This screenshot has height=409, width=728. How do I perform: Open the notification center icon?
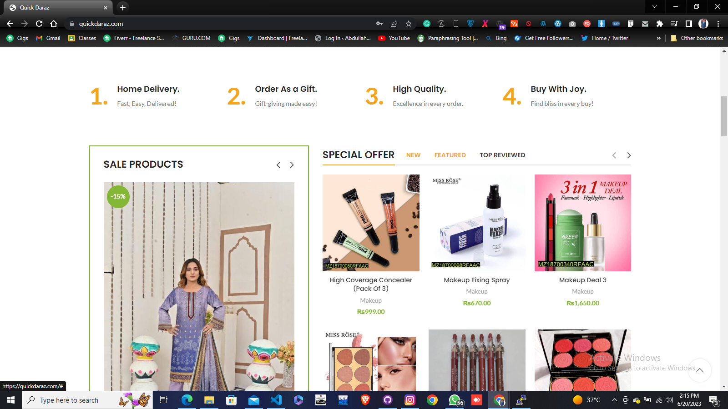point(714,400)
